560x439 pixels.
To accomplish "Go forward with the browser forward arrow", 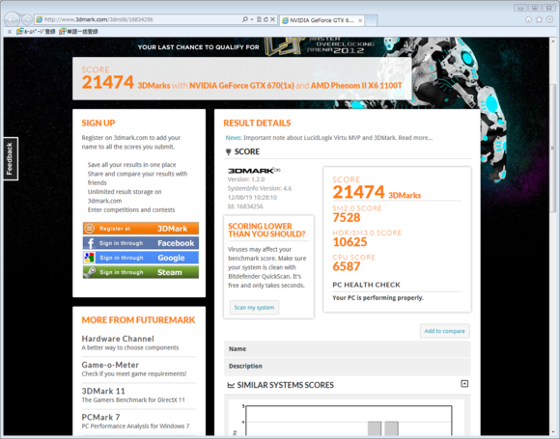I will tap(26, 19).
